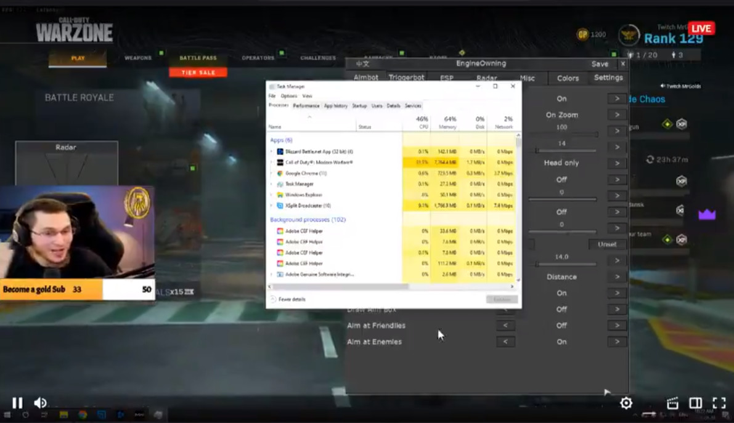Open the BATTLE PASS tab in Warzone
Viewport: 734px width, 423px height.
[198, 58]
